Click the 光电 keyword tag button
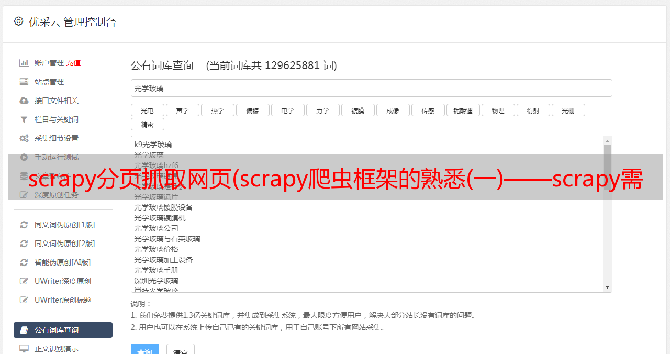This screenshot has width=670, height=354. point(148,110)
